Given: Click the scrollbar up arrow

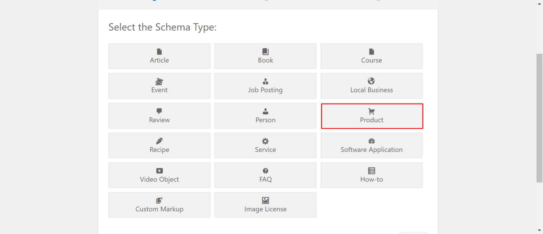Looking at the screenshot, I should tap(540, 3).
